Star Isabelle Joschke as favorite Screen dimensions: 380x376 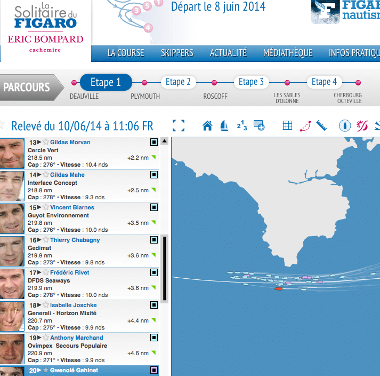[45, 304]
